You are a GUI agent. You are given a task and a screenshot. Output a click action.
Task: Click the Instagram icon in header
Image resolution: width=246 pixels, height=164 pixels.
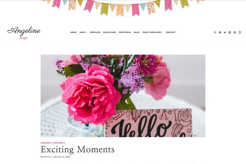[x=230, y=32]
